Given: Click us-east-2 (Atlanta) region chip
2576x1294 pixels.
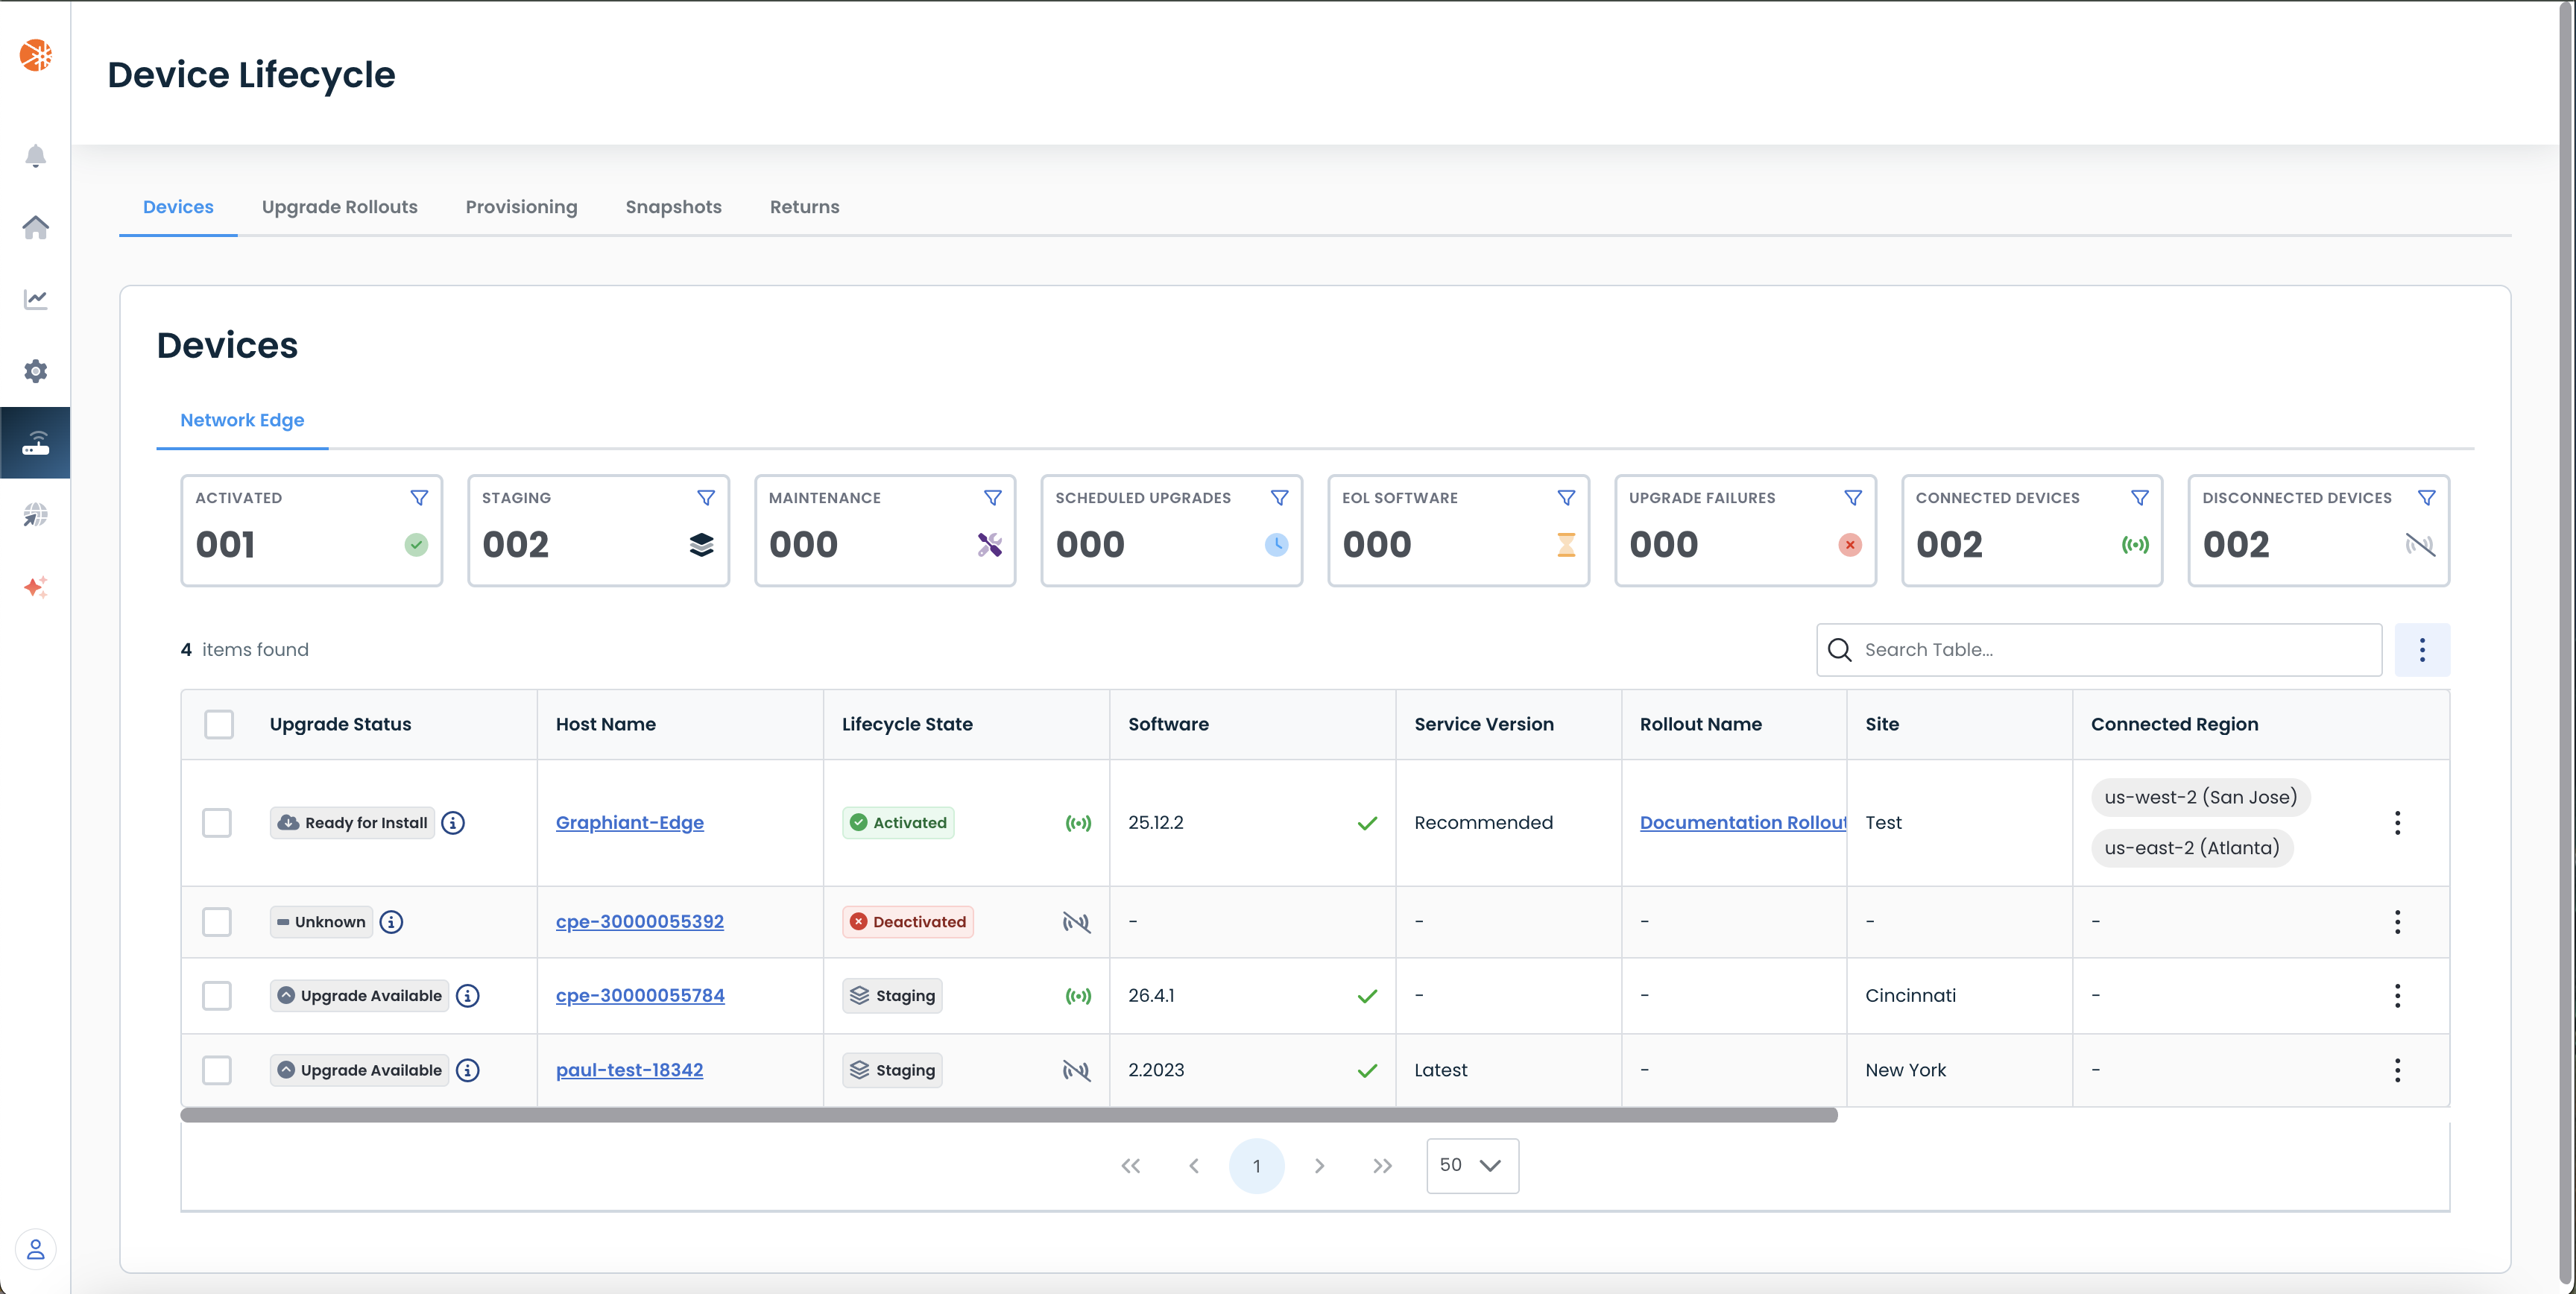Looking at the screenshot, I should click(x=2192, y=848).
